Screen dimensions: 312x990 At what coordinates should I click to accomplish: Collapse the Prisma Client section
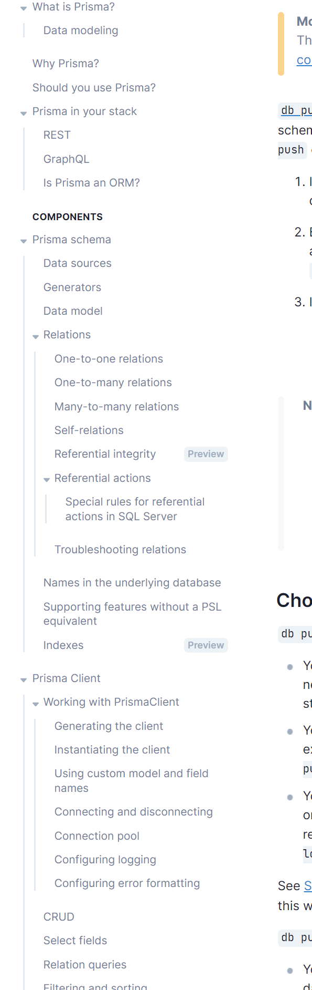[x=23, y=679]
